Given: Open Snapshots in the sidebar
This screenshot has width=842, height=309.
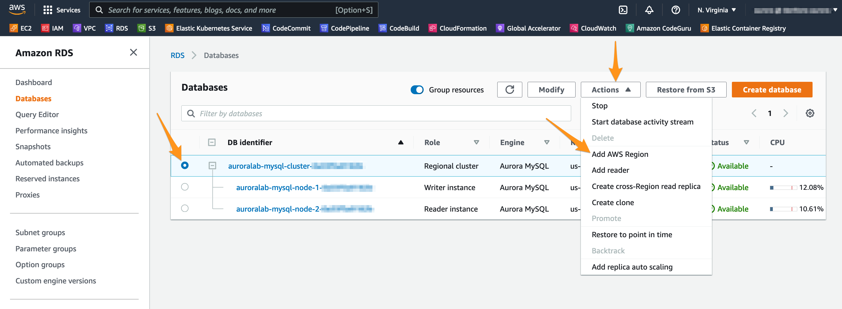Looking at the screenshot, I should click(33, 146).
